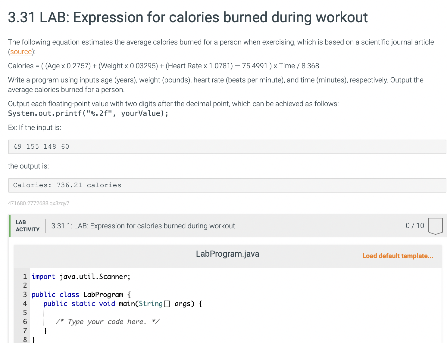Click the LAB ACTIVITY label
Screen dimensions: 447x343
27,226
